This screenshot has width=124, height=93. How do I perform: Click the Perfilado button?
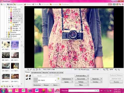81,82
